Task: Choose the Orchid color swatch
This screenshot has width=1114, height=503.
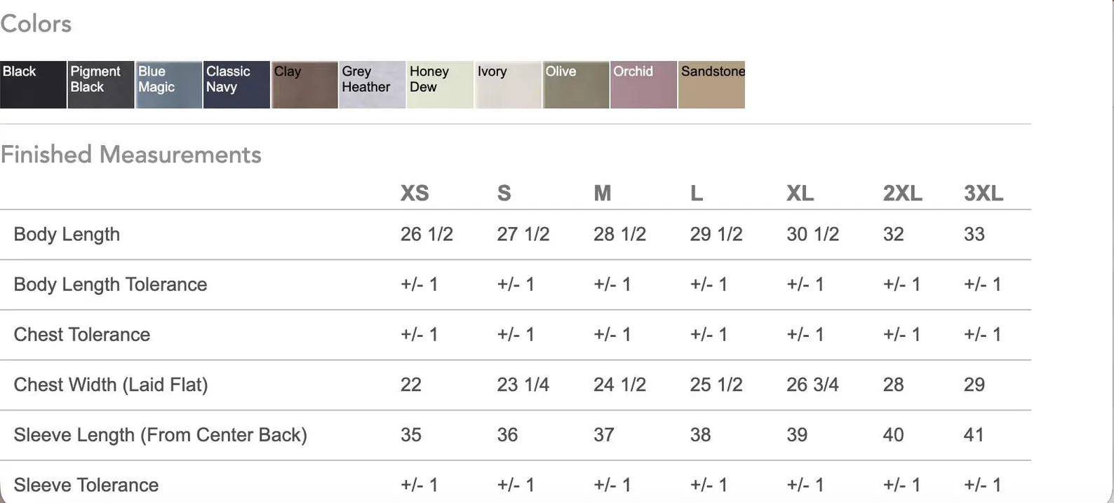Action: click(x=643, y=85)
